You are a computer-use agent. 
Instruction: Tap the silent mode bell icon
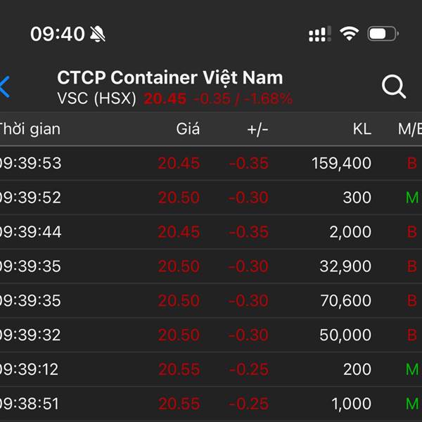coord(98,34)
